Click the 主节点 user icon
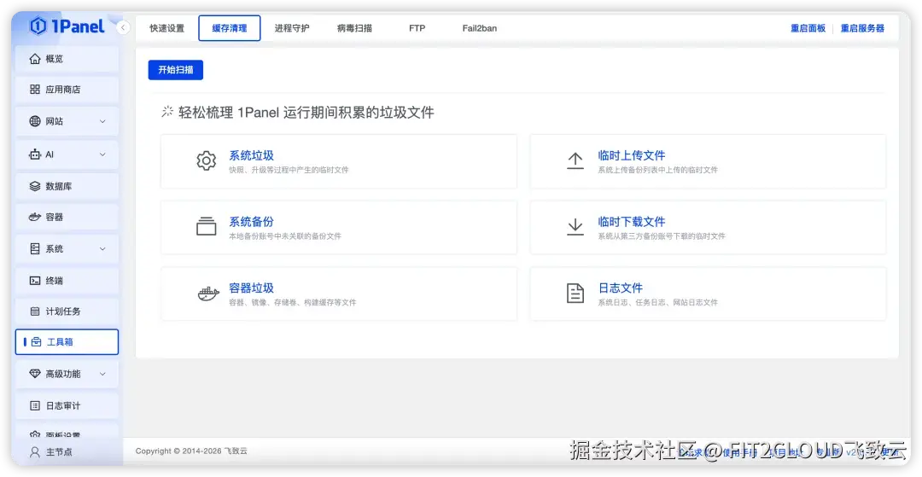Image resolution: width=922 pixels, height=477 pixels. [35, 452]
